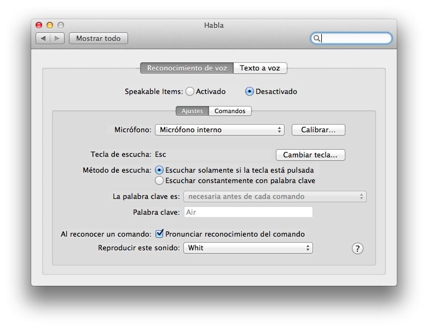This screenshot has height=329, width=428.
Task: Open the Reproducir este sonido dropdown
Action: tap(248, 248)
